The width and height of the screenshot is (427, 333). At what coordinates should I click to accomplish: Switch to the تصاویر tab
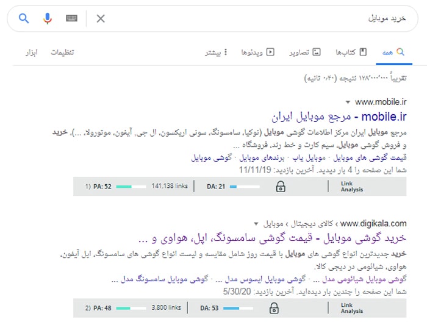pyautogui.click(x=305, y=52)
